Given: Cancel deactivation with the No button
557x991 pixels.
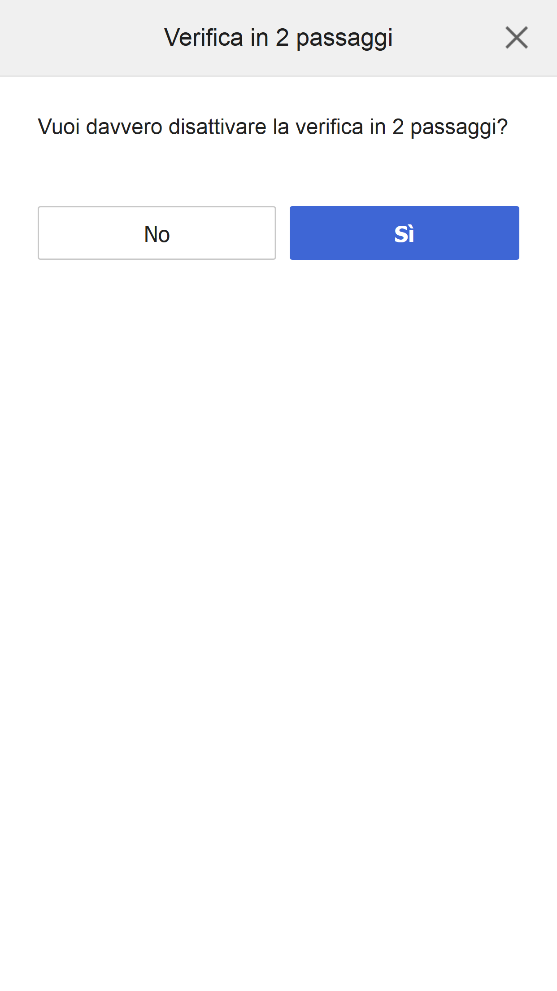Looking at the screenshot, I should click(x=157, y=233).
